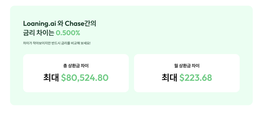Click the "Loaning.ai" word in heading

39,24
